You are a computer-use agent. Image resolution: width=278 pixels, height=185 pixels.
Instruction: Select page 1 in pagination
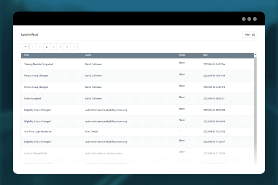point(40,47)
